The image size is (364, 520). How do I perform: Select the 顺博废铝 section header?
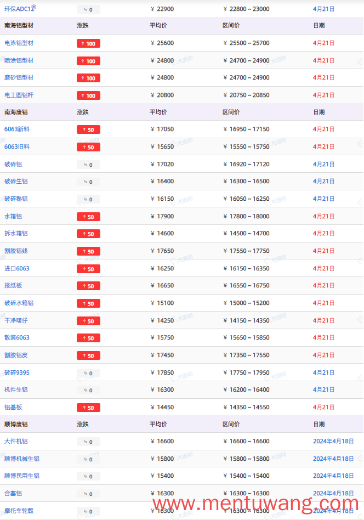click(16, 424)
